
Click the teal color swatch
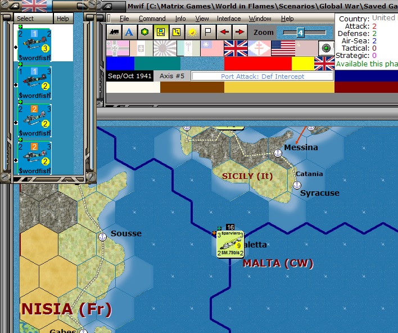[157, 64]
